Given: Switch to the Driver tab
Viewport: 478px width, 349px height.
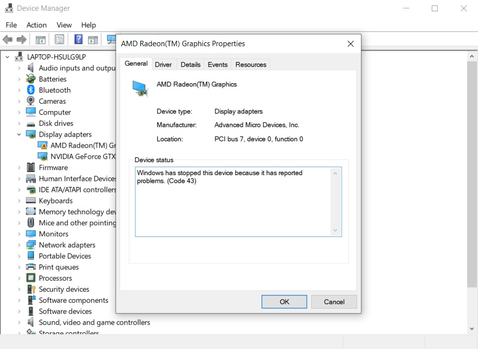Looking at the screenshot, I should click(x=163, y=64).
